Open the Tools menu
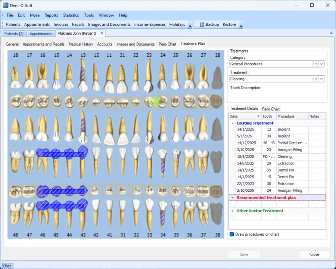The width and height of the screenshot is (336, 269). (x=89, y=15)
